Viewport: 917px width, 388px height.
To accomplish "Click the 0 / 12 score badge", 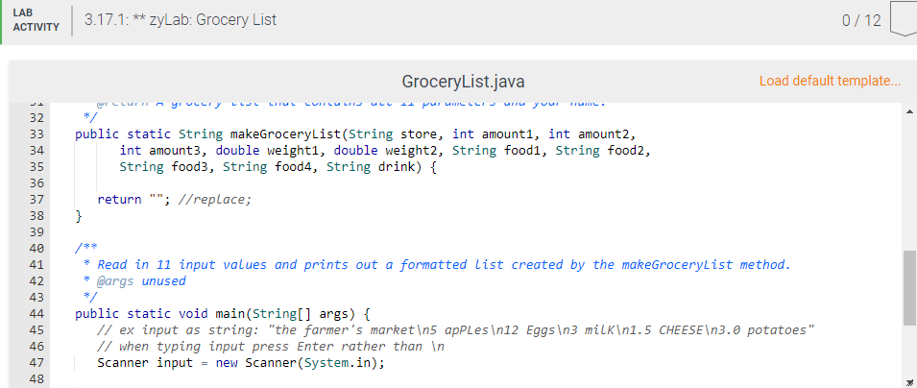I will pyautogui.click(x=861, y=20).
